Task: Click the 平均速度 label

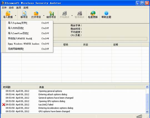Action: (x=76, y=32)
